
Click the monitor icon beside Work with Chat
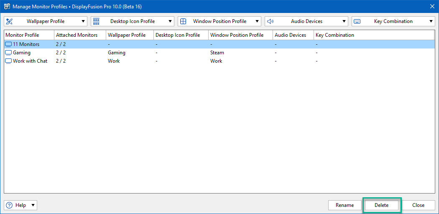click(x=9, y=61)
